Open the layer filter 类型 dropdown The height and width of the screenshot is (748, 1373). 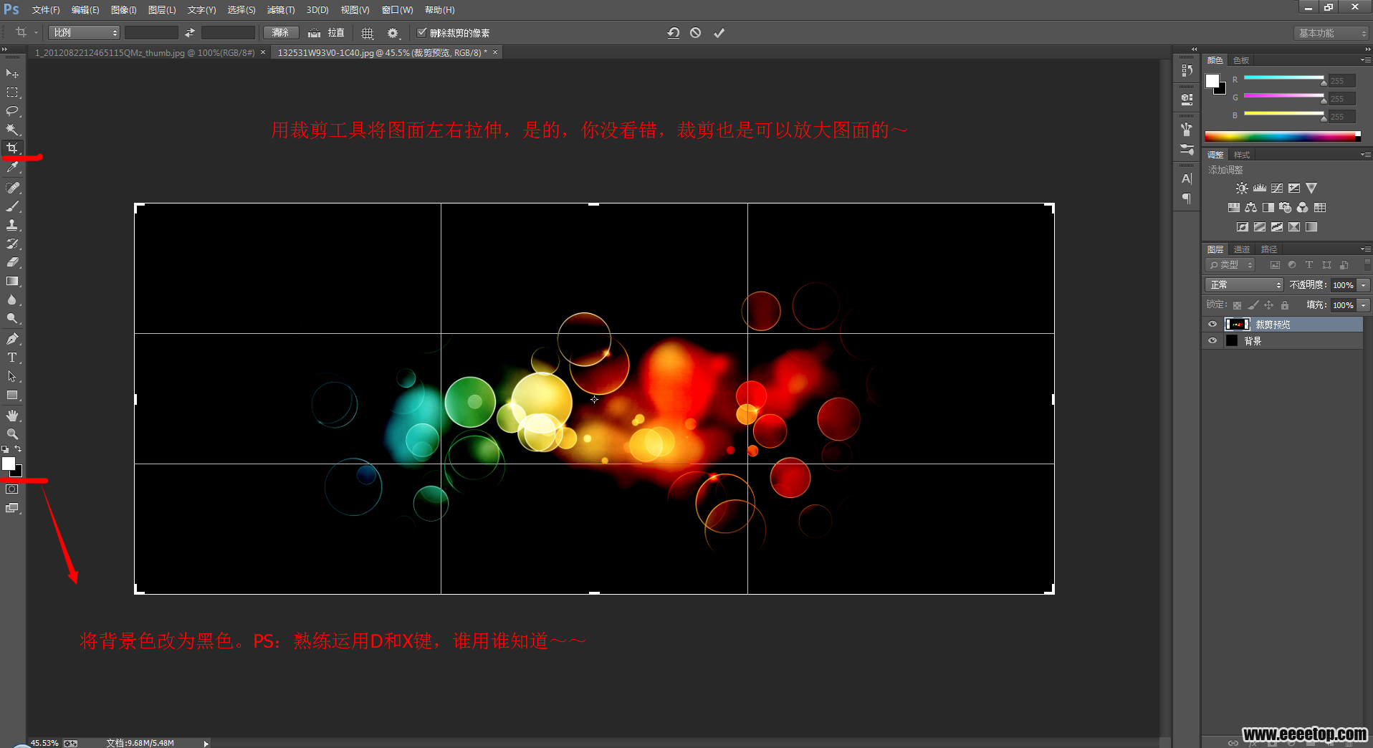pos(1231,265)
